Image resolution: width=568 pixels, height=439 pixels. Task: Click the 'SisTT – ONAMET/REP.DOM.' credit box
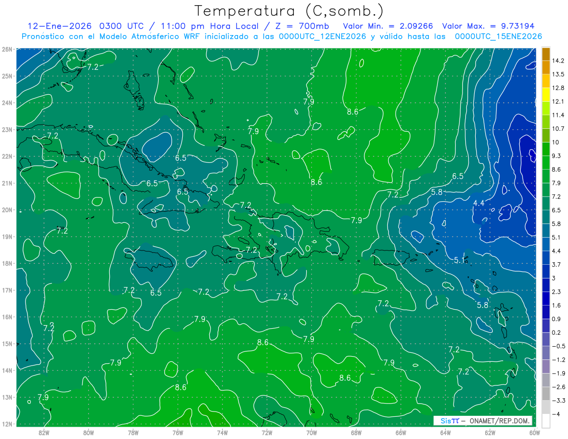[x=483, y=421]
